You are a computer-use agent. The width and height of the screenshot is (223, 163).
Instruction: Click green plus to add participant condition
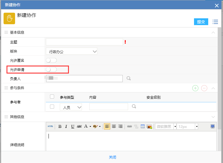(x=195, y=88)
